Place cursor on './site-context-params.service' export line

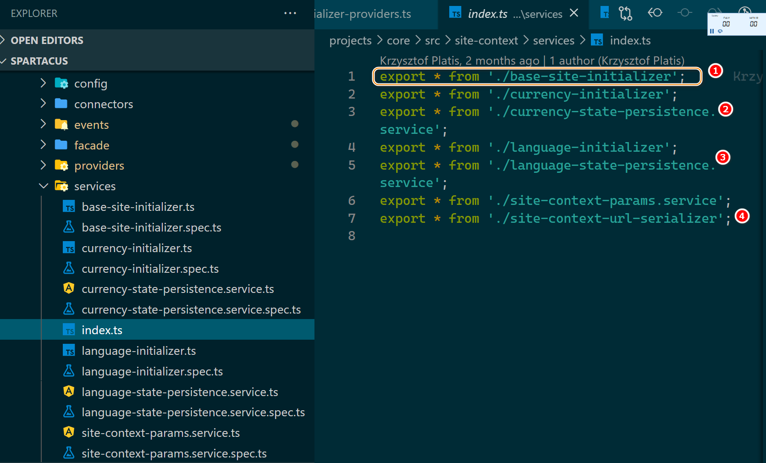(x=555, y=201)
